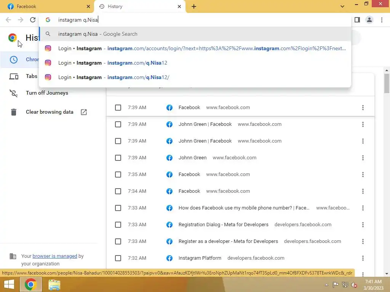Open the tab search dropdown arrow
This screenshot has width=390, height=292.
342,6
